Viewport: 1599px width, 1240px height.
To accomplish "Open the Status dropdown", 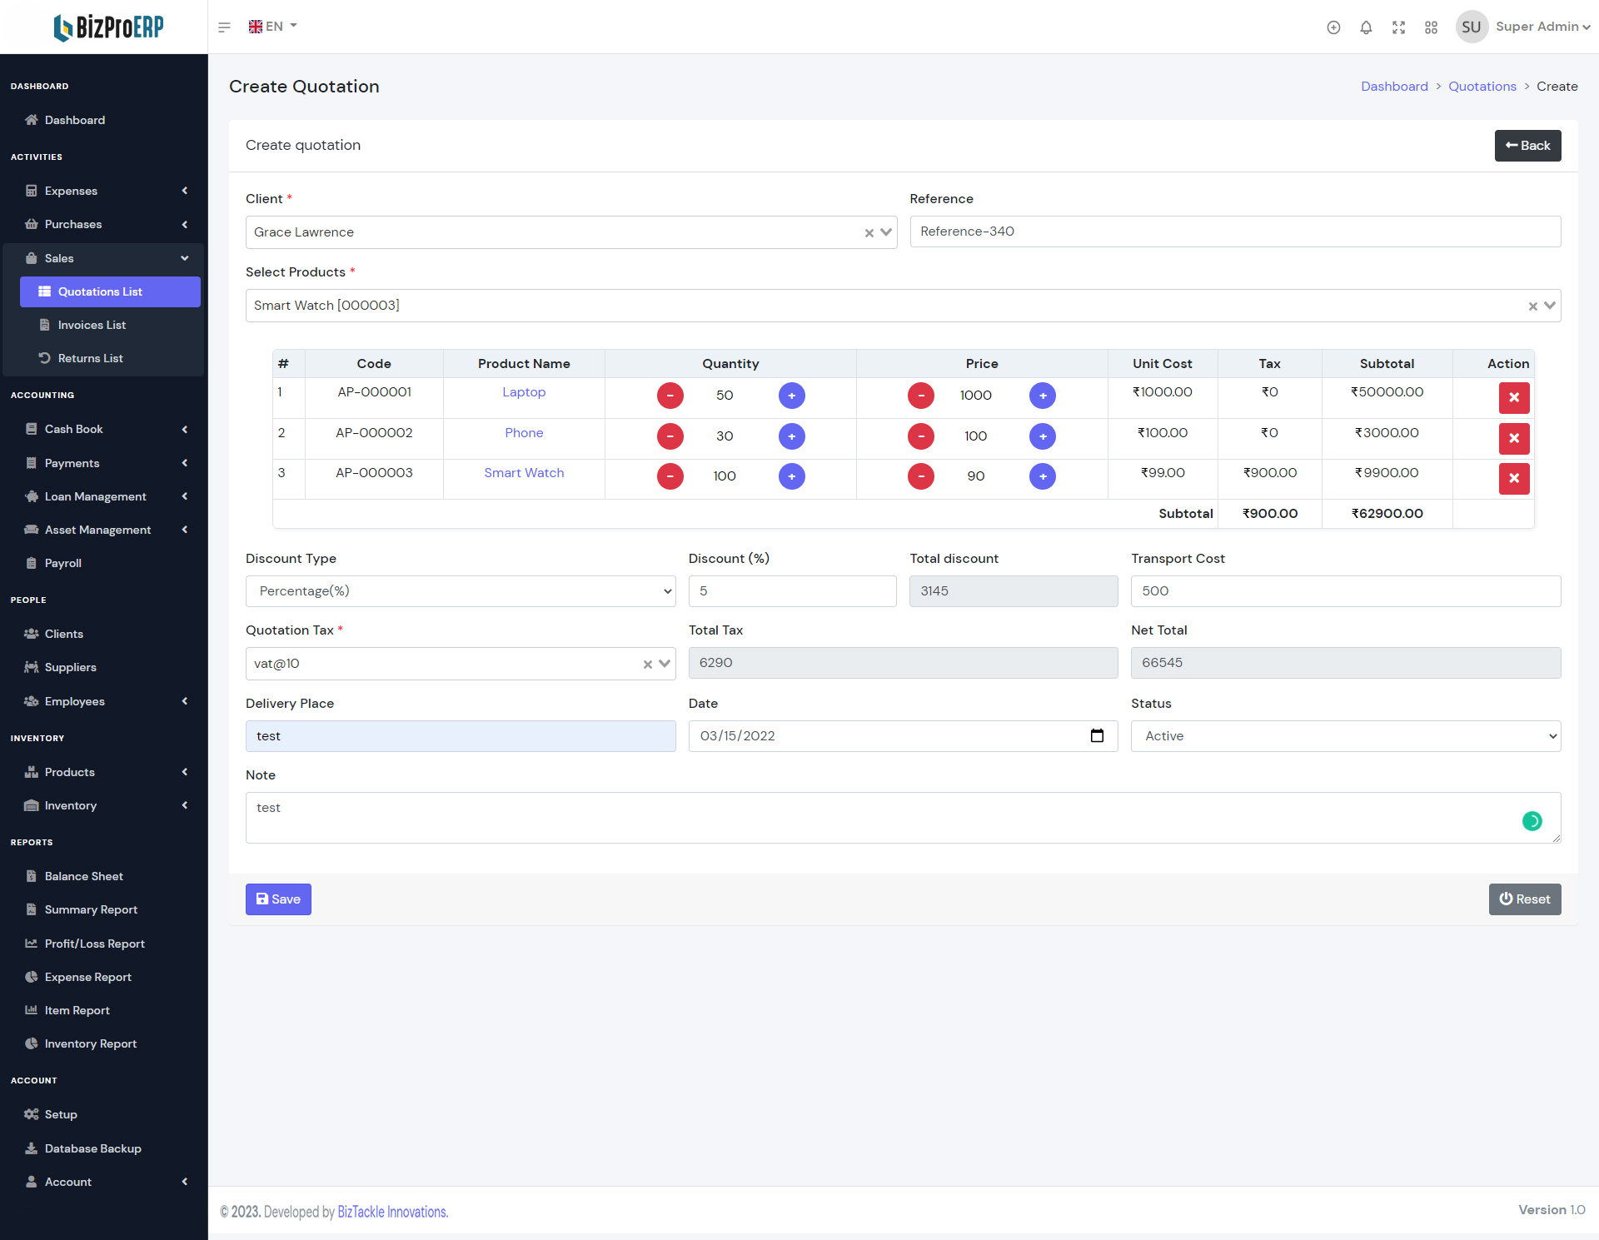I will coord(1345,736).
